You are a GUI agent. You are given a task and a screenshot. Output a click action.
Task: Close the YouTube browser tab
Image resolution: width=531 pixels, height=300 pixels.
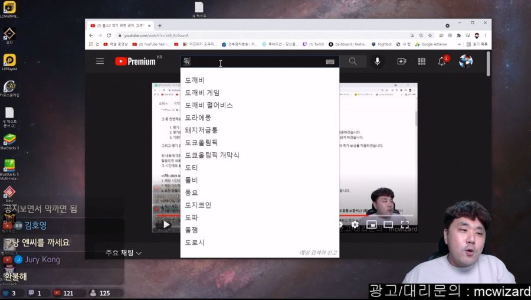tap(149, 25)
